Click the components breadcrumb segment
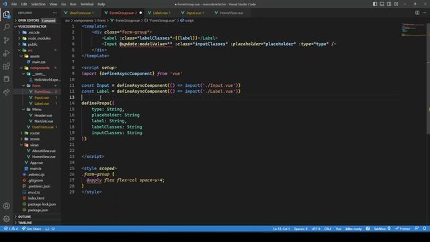The width and height of the screenshot is (430, 242). click(x=83, y=21)
